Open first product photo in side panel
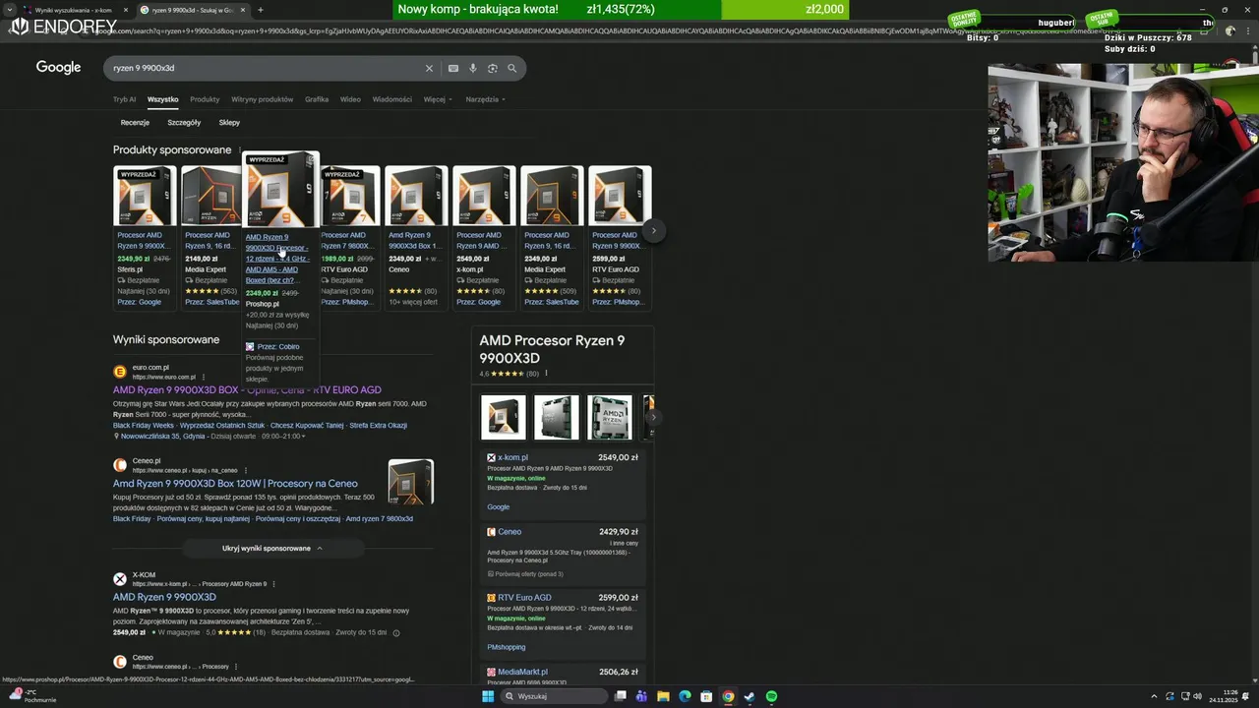 tap(504, 417)
